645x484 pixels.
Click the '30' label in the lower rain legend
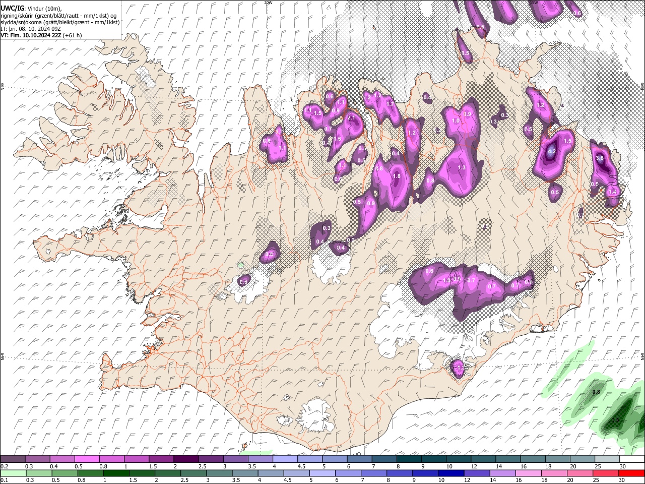tap(623, 480)
